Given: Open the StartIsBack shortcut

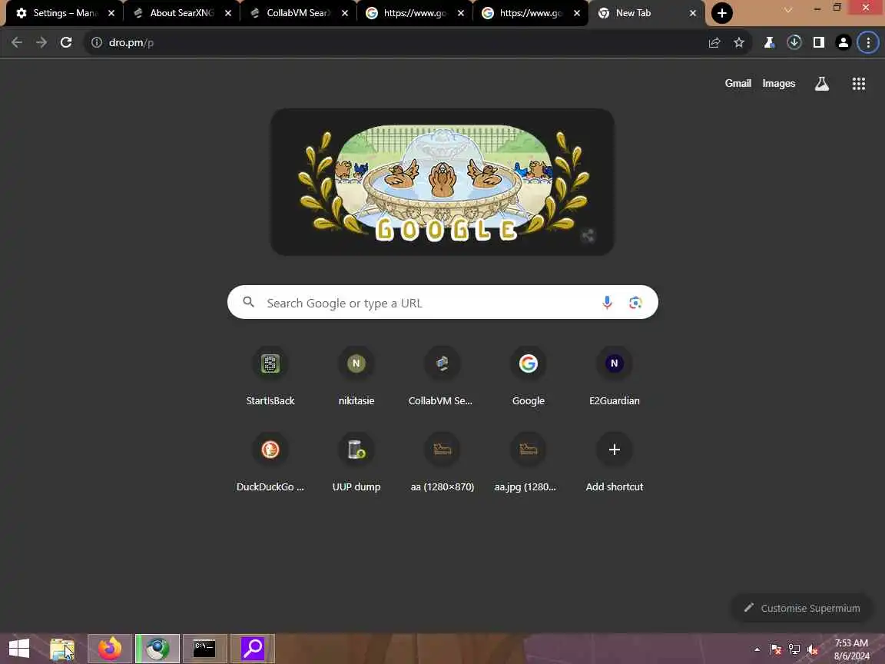Looking at the screenshot, I should click(x=270, y=376).
